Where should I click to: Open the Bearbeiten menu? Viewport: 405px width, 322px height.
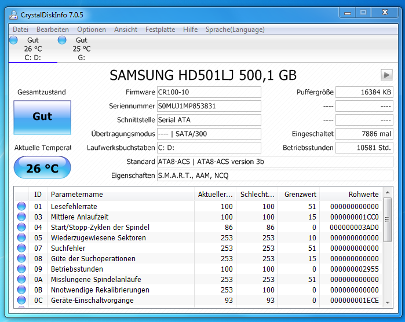pyautogui.click(x=53, y=30)
